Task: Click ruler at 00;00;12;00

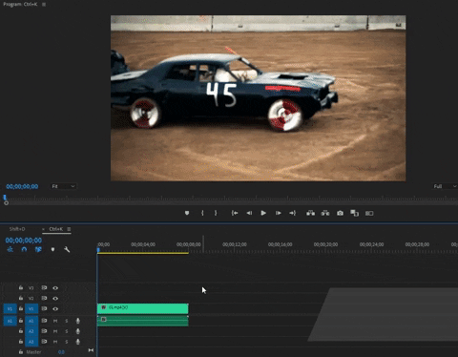Action: point(235,244)
